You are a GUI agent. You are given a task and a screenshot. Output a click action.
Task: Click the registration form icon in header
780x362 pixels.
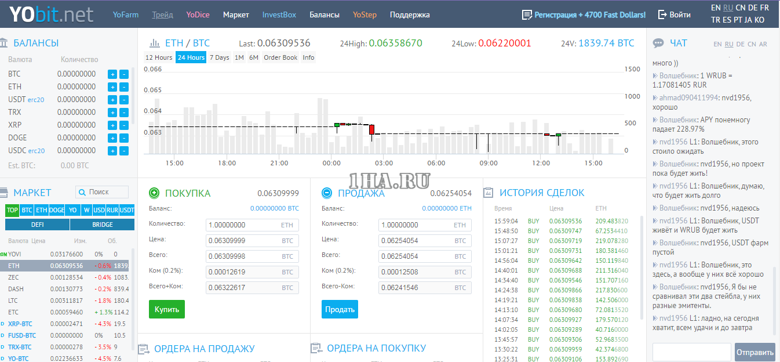click(x=527, y=15)
